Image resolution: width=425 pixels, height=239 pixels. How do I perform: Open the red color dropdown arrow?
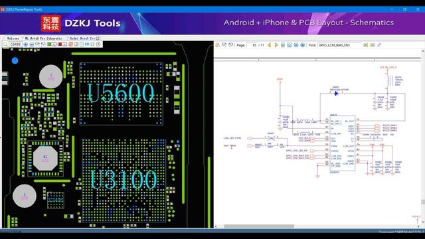(x=64, y=44)
